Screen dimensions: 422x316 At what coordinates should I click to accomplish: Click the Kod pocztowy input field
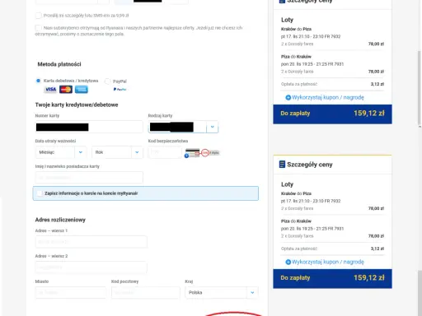(146, 293)
